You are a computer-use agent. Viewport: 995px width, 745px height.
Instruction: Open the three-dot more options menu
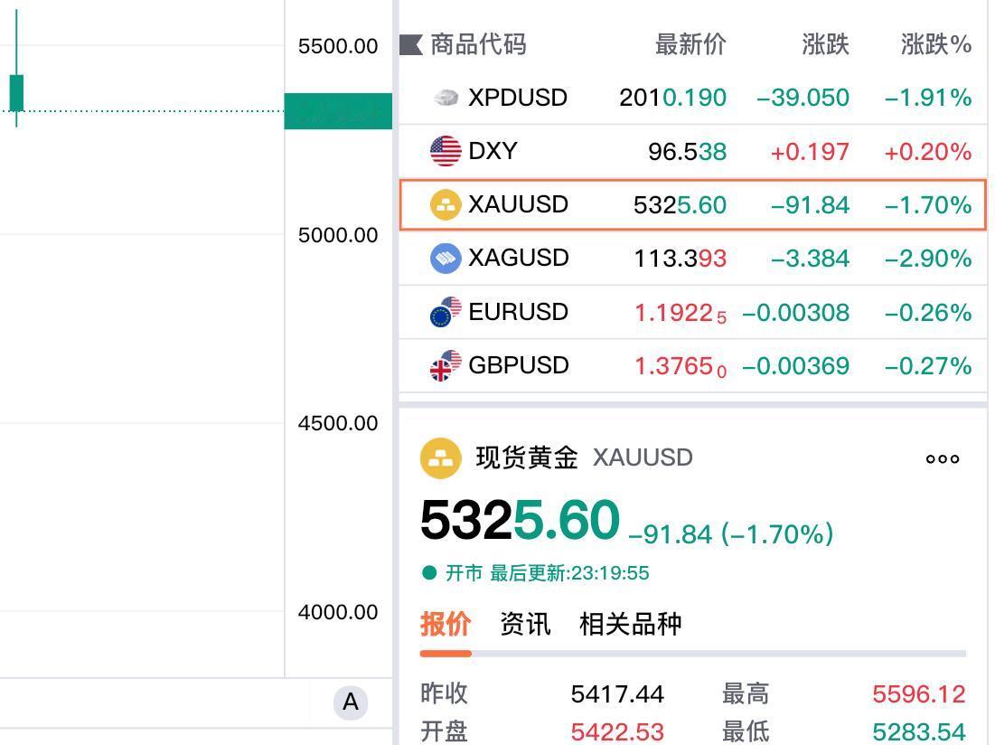[x=943, y=458]
